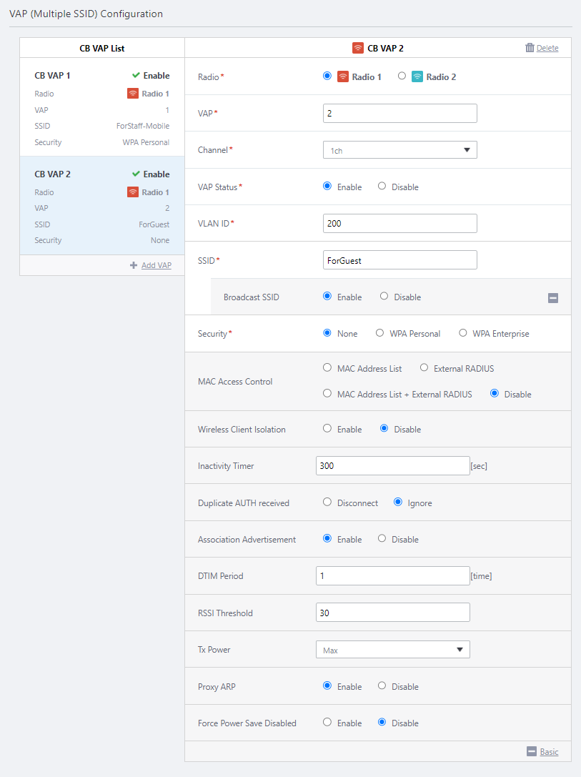
Task: Select CB VAP 2 entry in list
Action: (101, 207)
